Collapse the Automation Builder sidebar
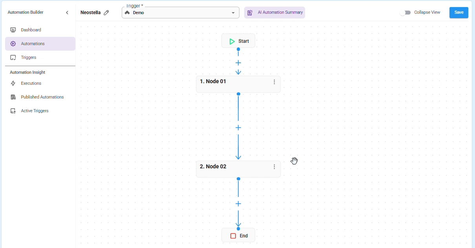 click(x=67, y=13)
